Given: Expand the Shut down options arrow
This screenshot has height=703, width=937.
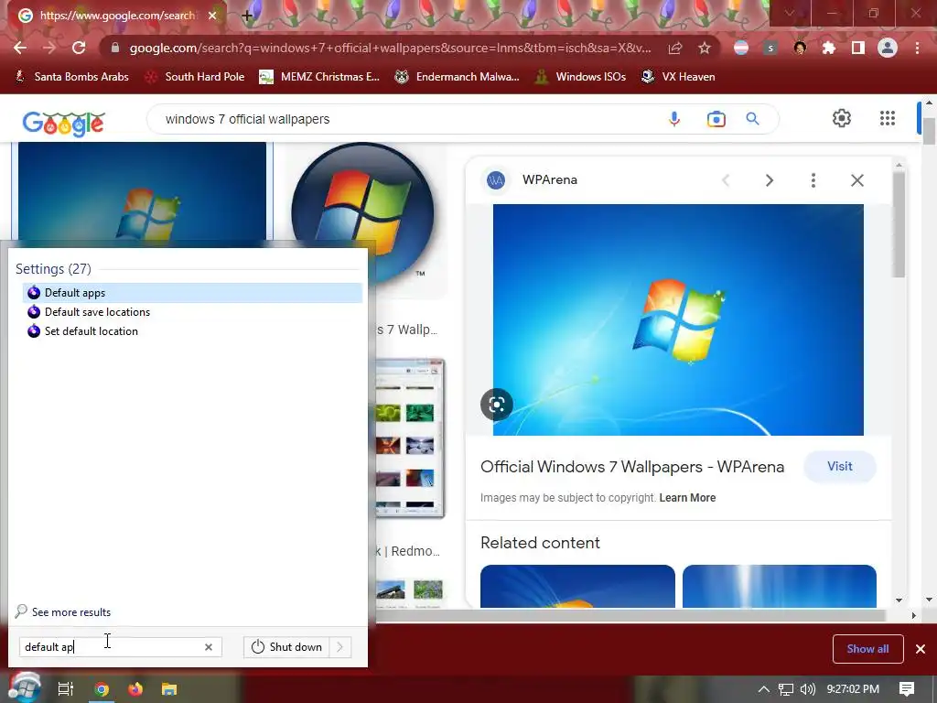Looking at the screenshot, I should coord(340,647).
